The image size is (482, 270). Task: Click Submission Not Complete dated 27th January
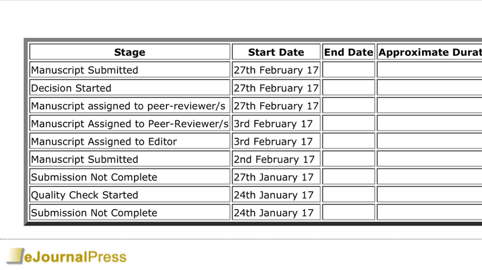130,177
